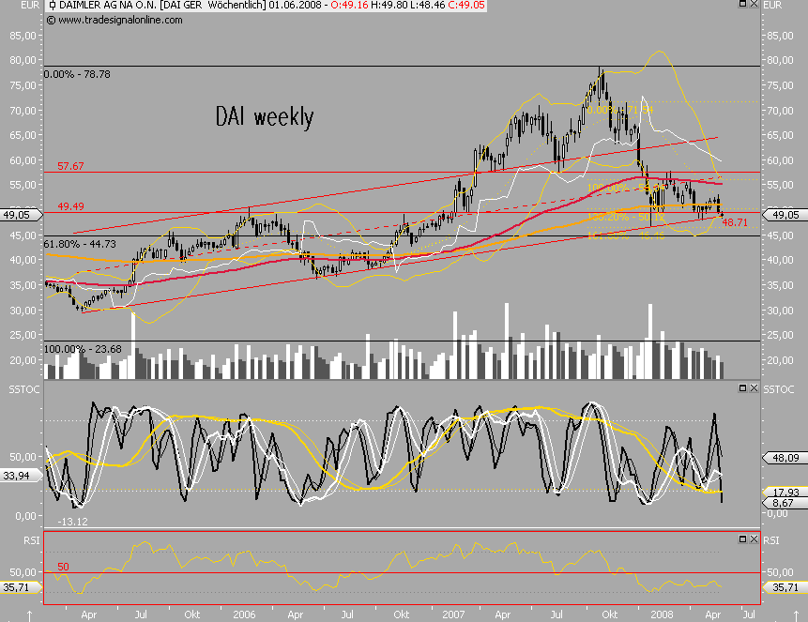Select the red 50 level label in RSI
Image resolution: width=808 pixels, height=622 pixels.
[x=64, y=567]
